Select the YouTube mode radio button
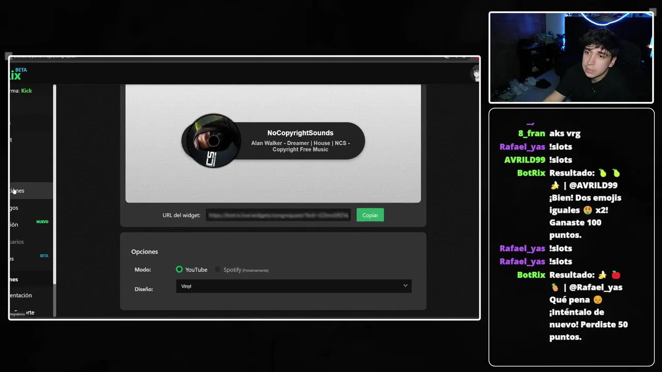The width and height of the screenshot is (662, 372). pyautogui.click(x=179, y=269)
